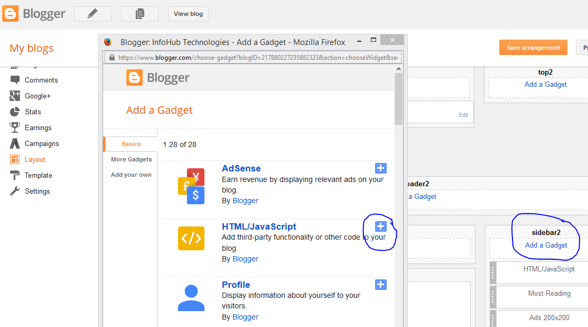Open the posts list pages icon

[x=139, y=14]
